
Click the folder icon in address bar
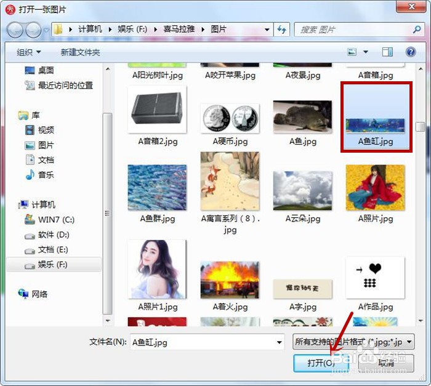[58, 29]
